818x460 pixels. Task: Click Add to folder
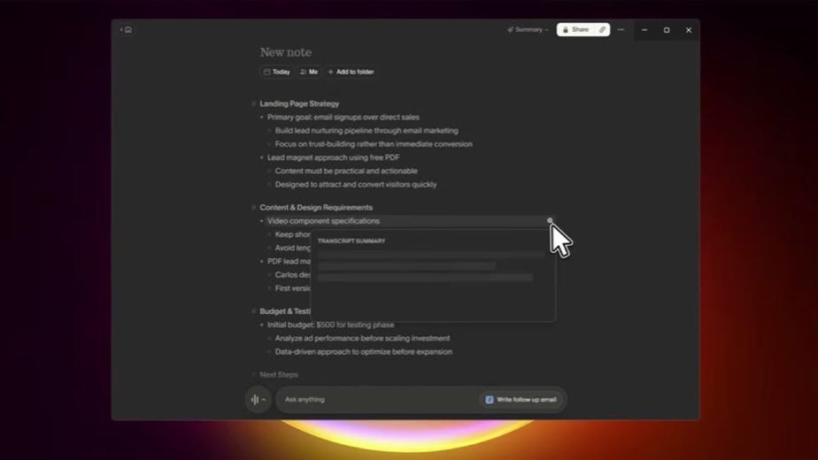[x=351, y=72]
